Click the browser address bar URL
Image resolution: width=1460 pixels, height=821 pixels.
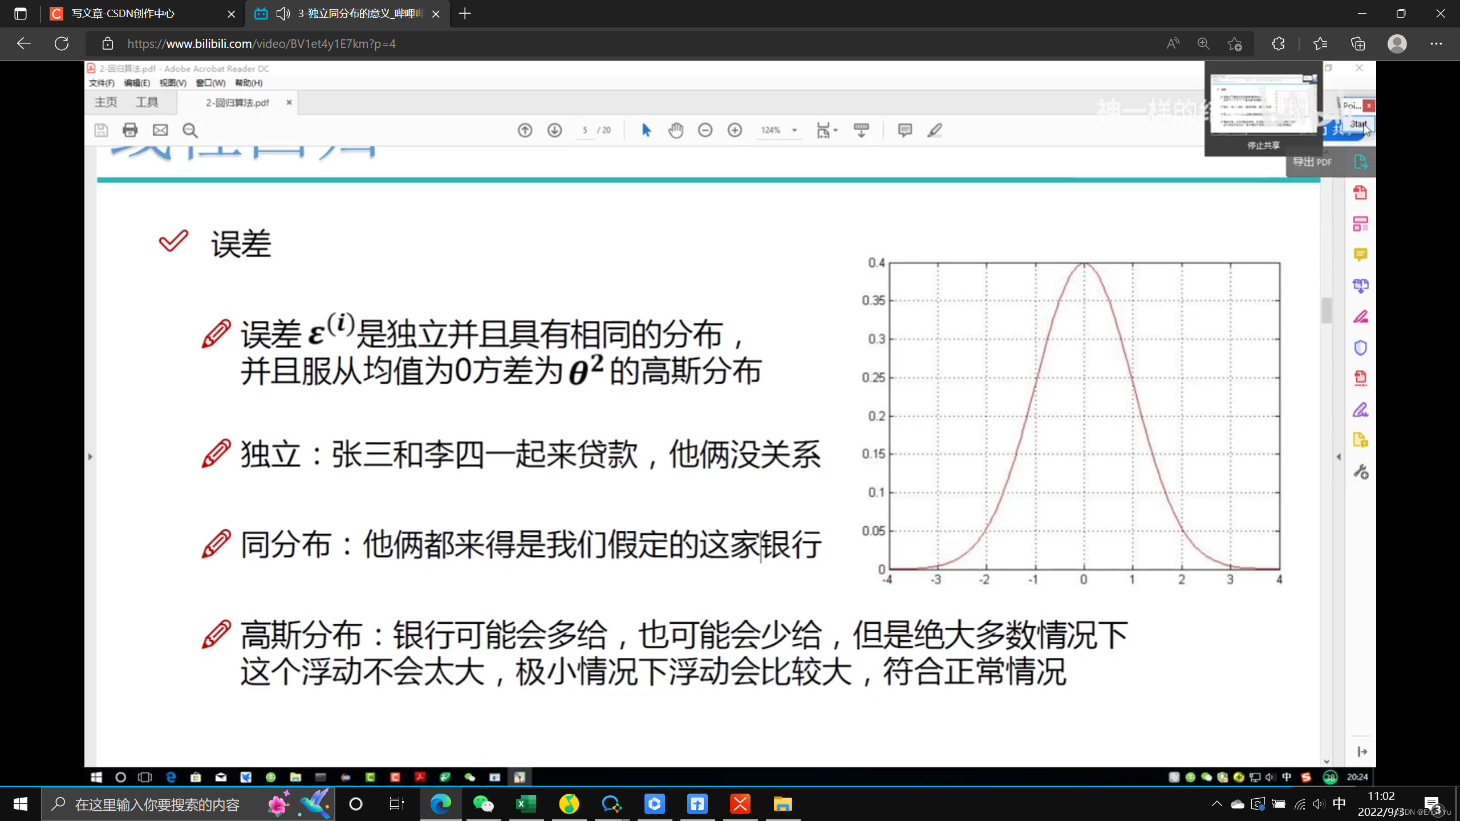pos(261,43)
